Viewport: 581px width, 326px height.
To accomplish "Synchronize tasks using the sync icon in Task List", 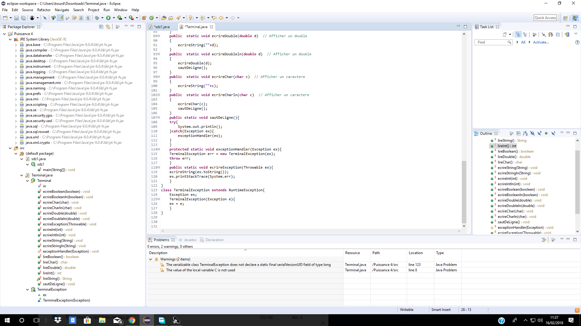I will point(567,34).
